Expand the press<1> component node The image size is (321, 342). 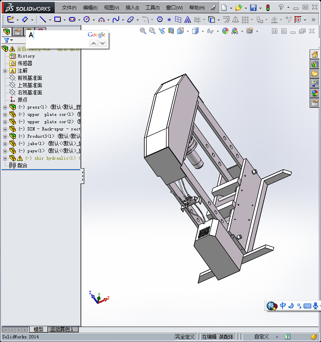click(x=5, y=107)
